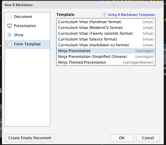The width and height of the screenshot is (166, 145).
Task: Click the question mark help icon
Action: [x=104, y=15]
